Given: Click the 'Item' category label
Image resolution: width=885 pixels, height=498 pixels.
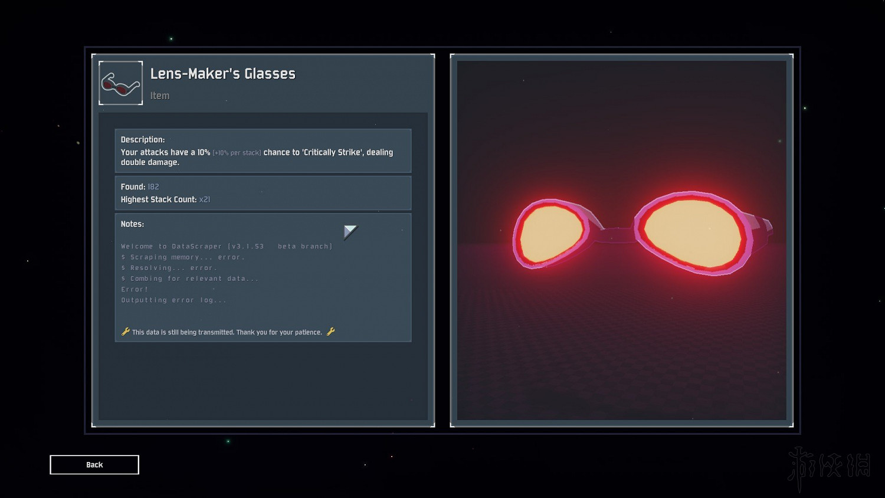Looking at the screenshot, I should [159, 96].
